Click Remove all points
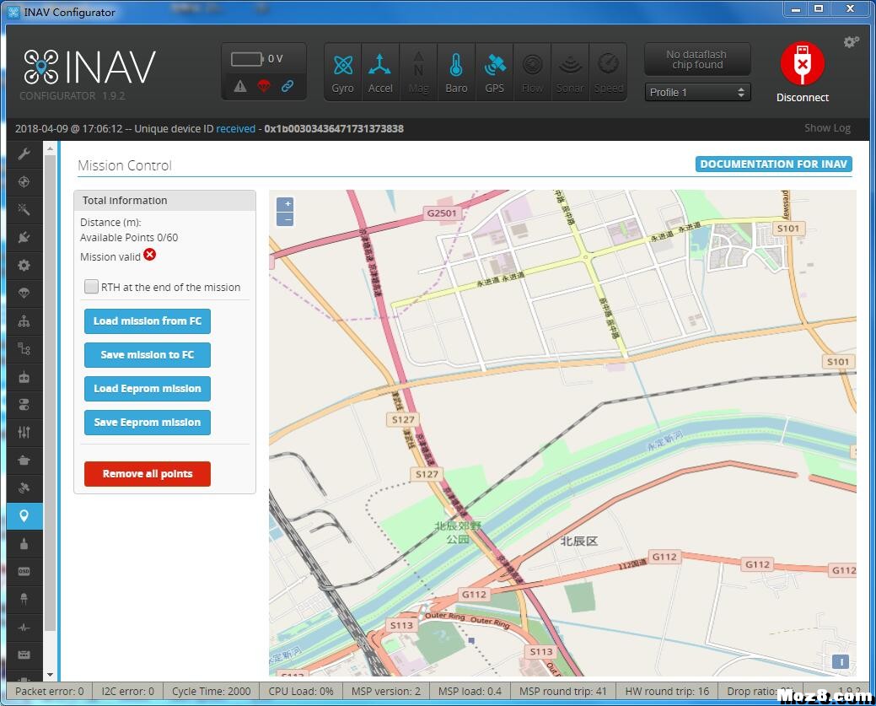This screenshot has width=876, height=706. tap(148, 474)
